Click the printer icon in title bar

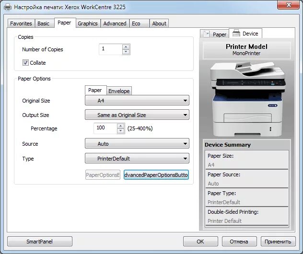pos(8,7)
